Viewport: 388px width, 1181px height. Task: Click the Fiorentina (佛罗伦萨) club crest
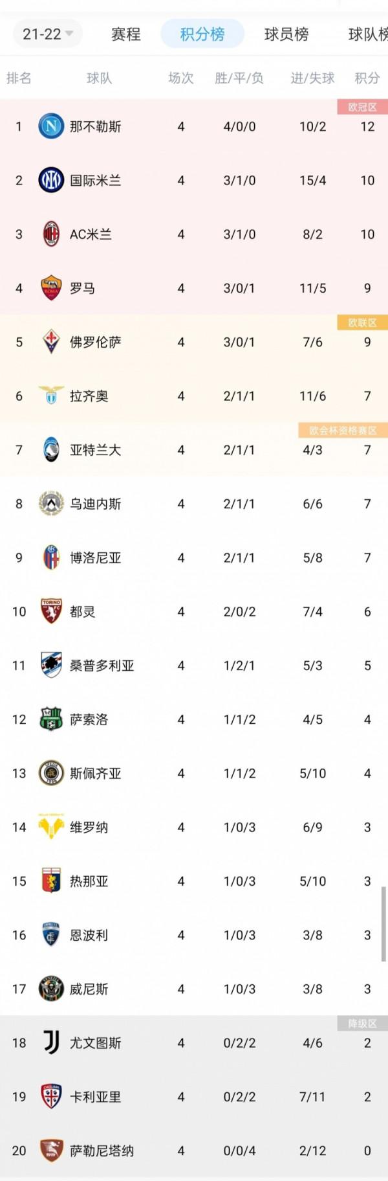point(50,342)
